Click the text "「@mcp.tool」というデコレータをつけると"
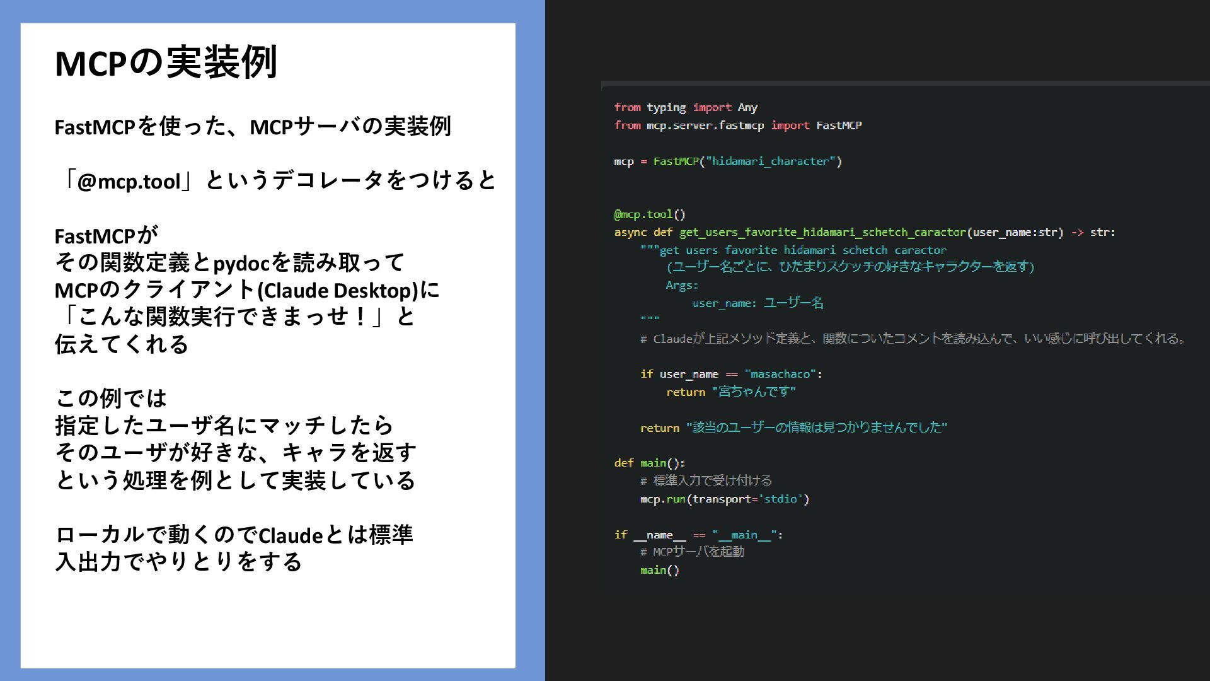The height and width of the screenshot is (681, 1210). [x=276, y=181]
